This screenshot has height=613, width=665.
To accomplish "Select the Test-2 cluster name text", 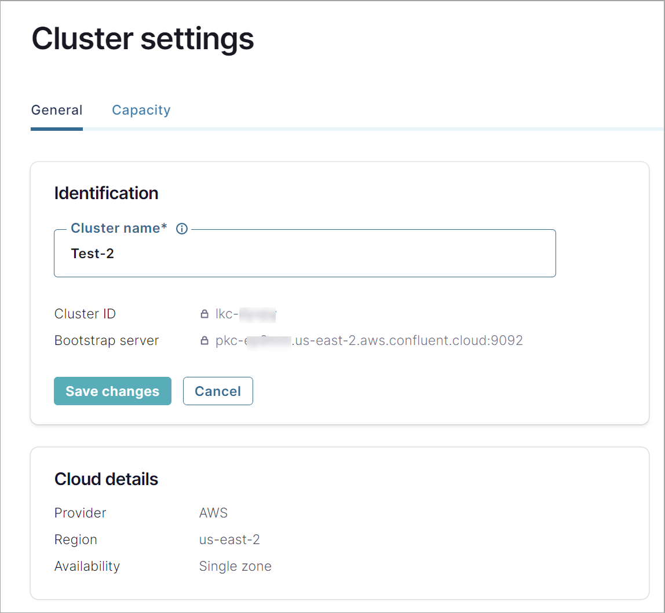I will pyautogui.click(x=93, y=253).
